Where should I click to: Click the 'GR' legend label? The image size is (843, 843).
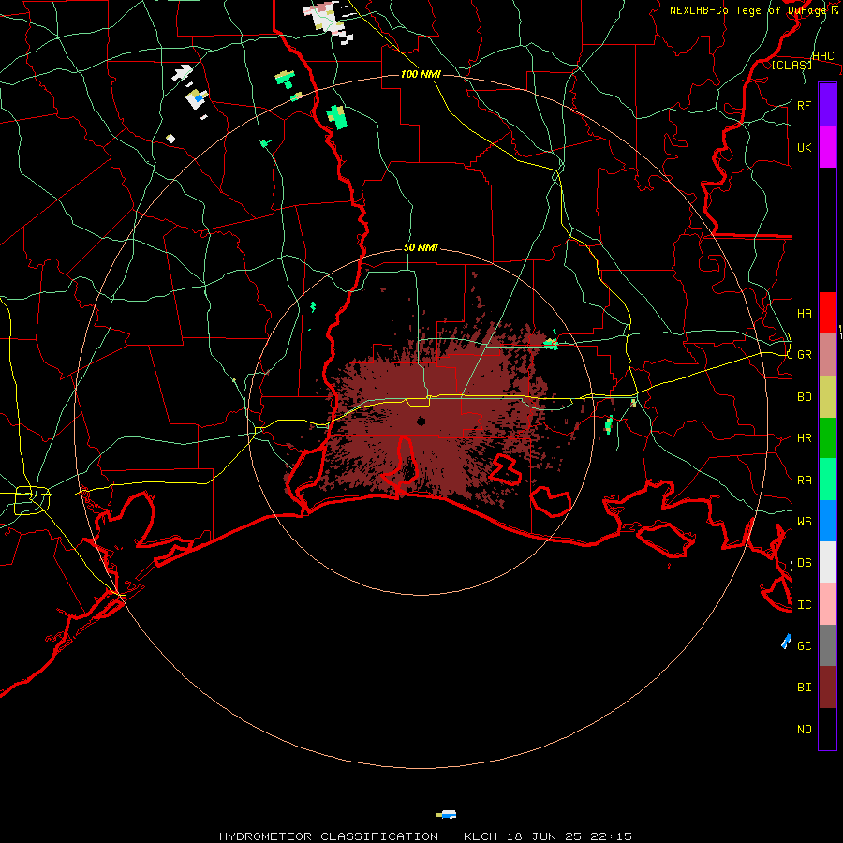[x=804, y=355]
